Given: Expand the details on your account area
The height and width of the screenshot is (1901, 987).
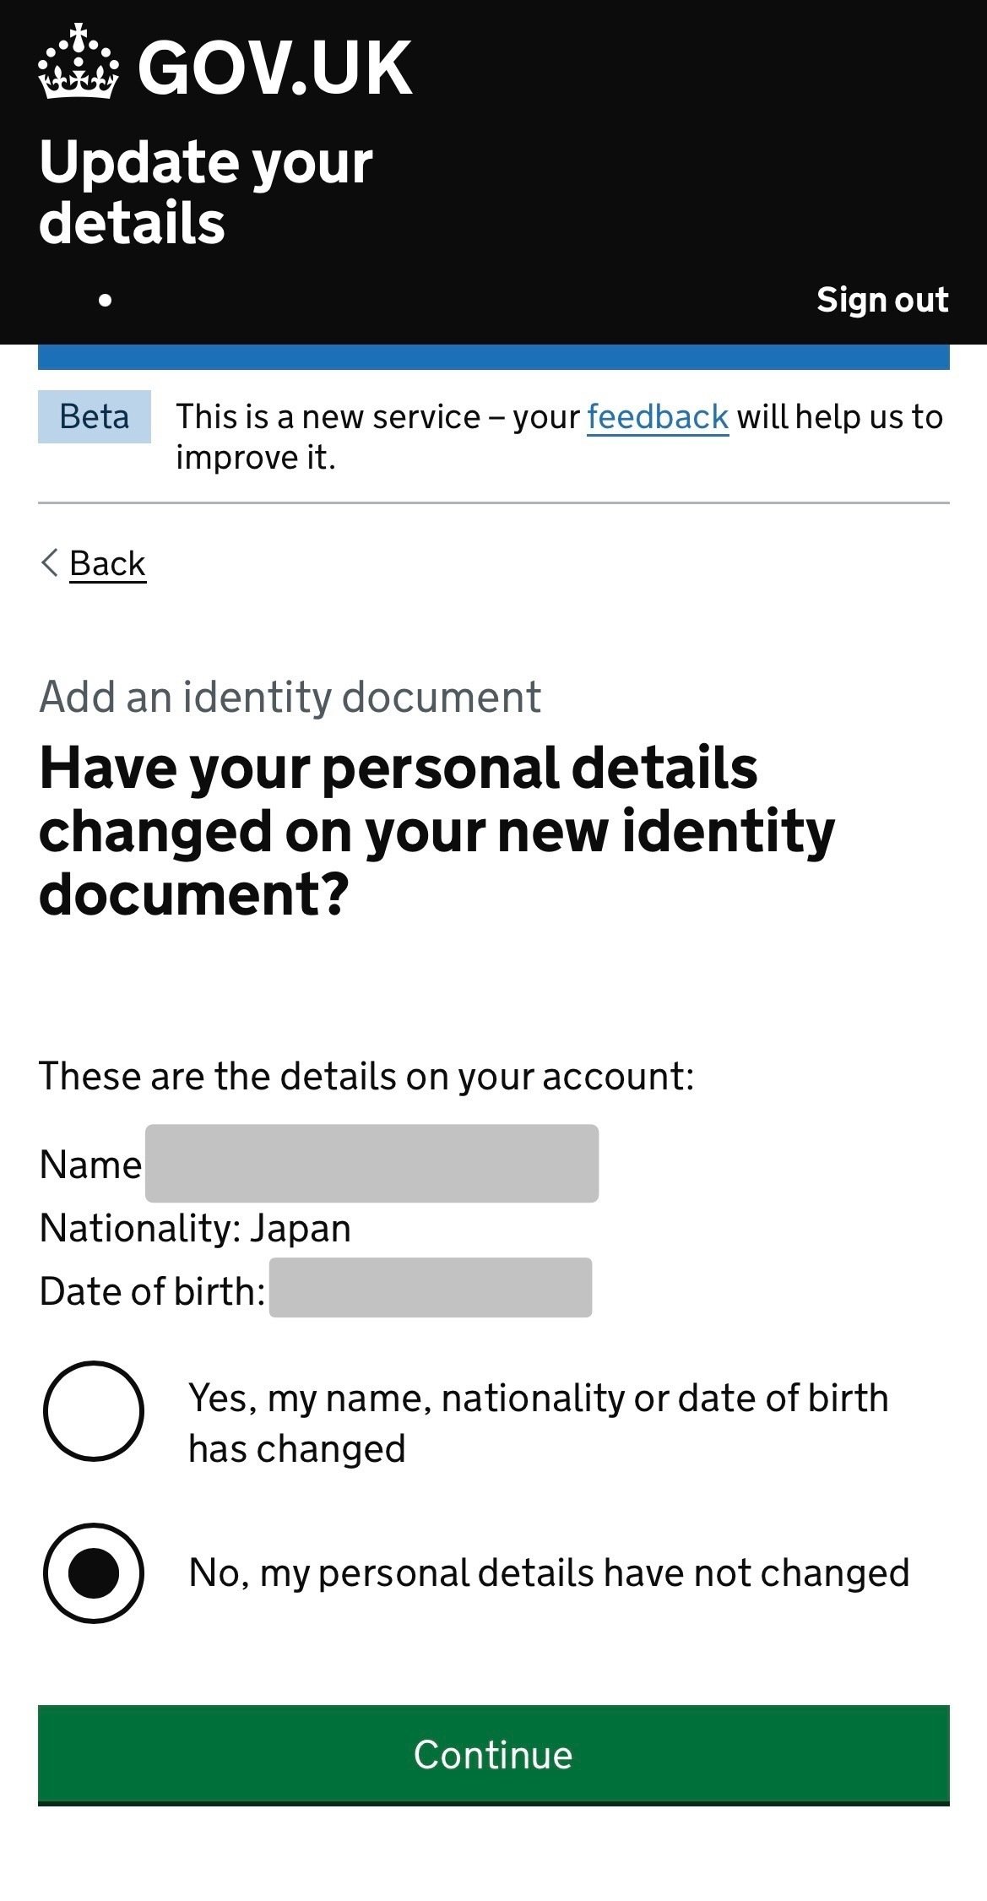Looking at the screenshot, I should coord(366,1073).
